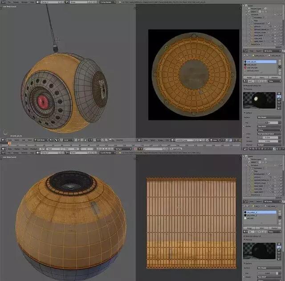
Task: Click current frame marker in timeline
Action: point(9,143)
